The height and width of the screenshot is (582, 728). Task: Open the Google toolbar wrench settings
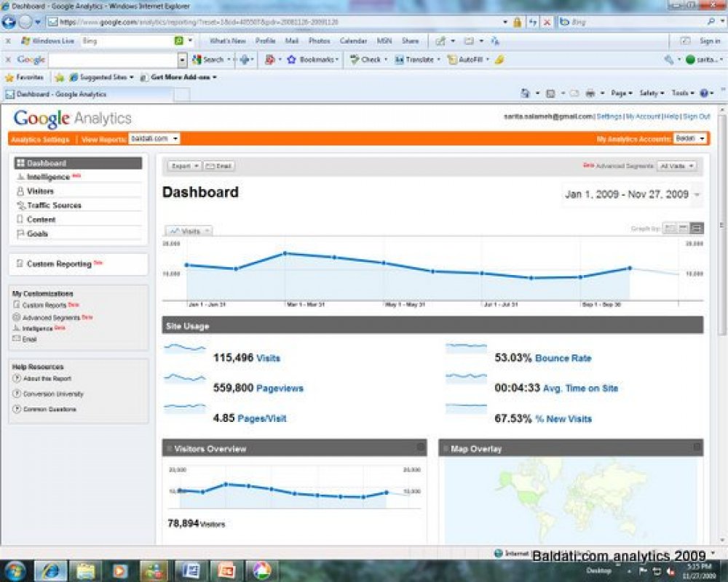[x=669, y=60]
